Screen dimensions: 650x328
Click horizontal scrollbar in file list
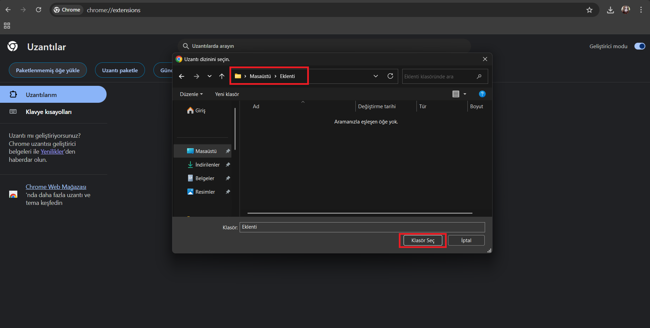(x=360, y=213)
